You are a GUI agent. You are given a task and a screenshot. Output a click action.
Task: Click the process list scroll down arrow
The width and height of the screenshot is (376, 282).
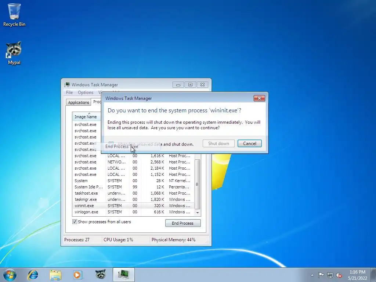click(x=197, y=213)
